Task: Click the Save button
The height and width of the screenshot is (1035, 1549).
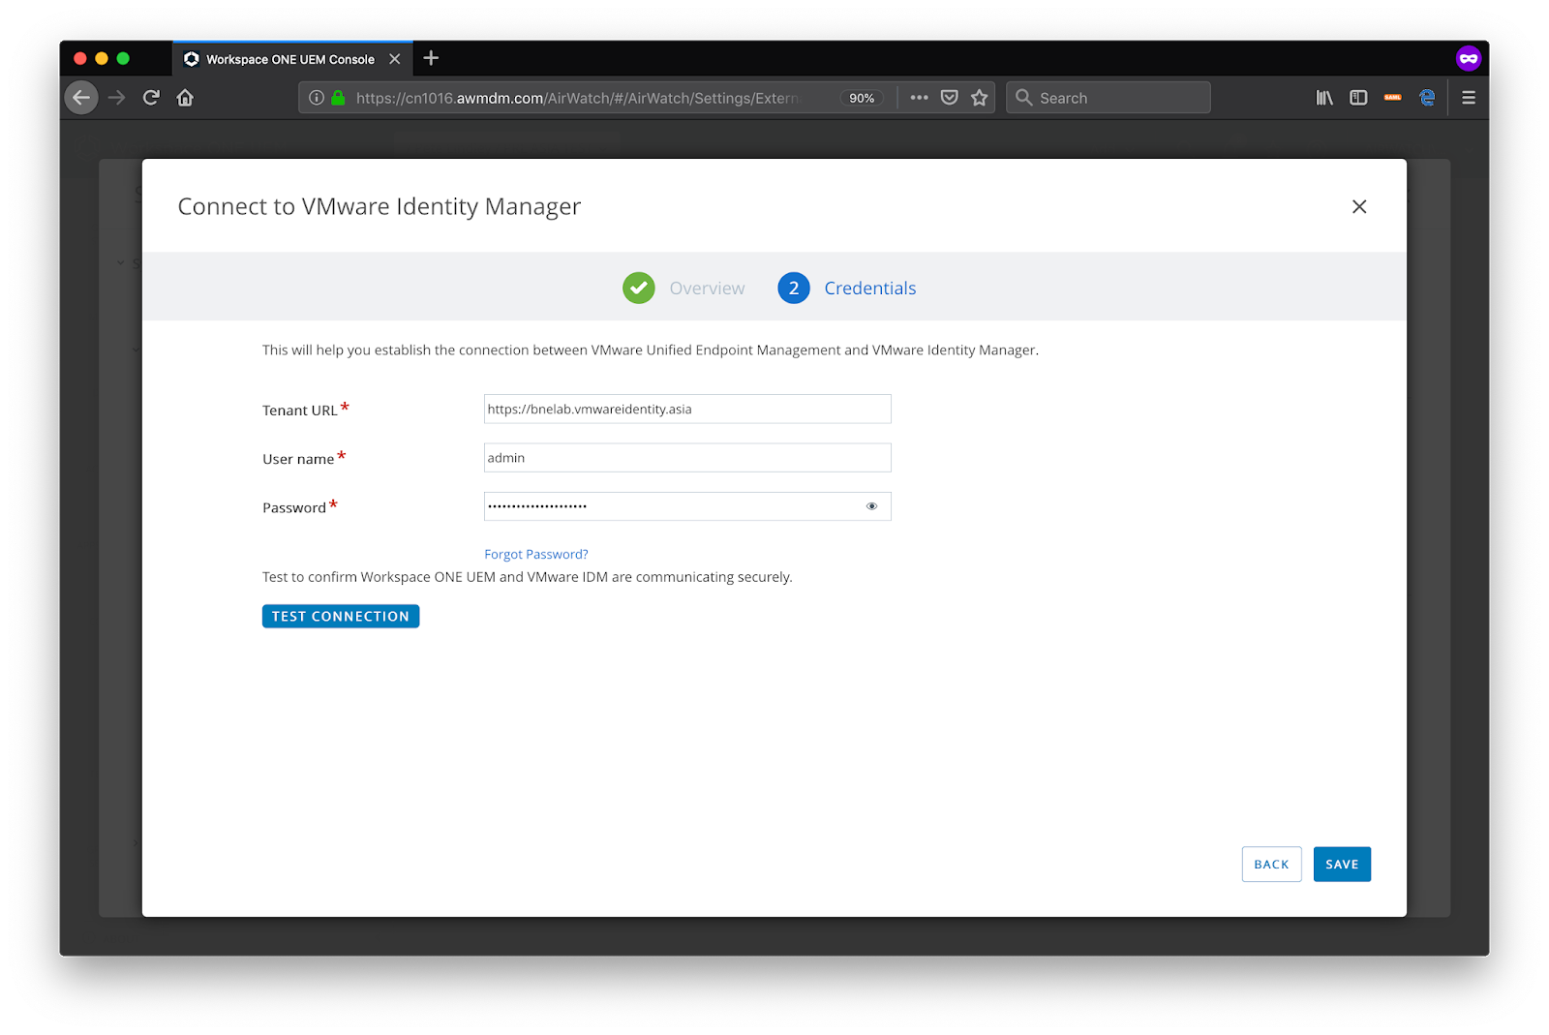Action: coord(1342,865)
